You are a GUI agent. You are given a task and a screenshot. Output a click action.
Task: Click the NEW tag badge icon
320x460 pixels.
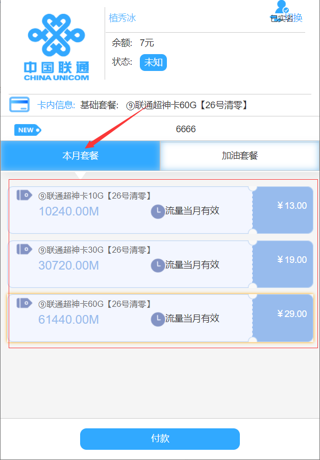(28, 130)
